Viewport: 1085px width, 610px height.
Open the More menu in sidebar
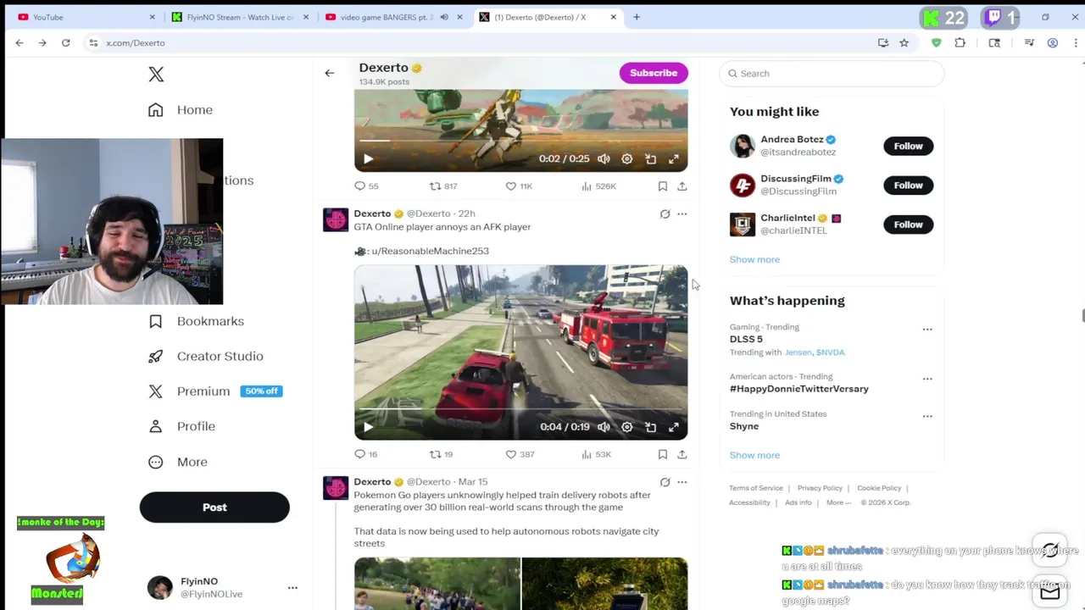178,462
